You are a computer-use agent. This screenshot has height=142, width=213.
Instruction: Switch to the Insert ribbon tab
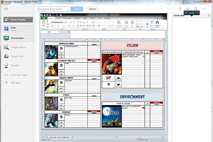(x=58, y=18)
